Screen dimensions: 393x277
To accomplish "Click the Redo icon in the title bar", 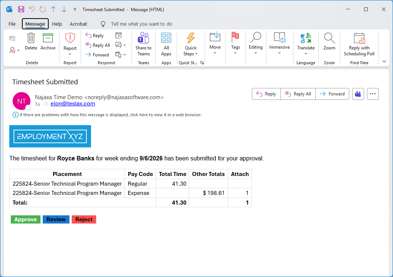I will pos(43,10).
